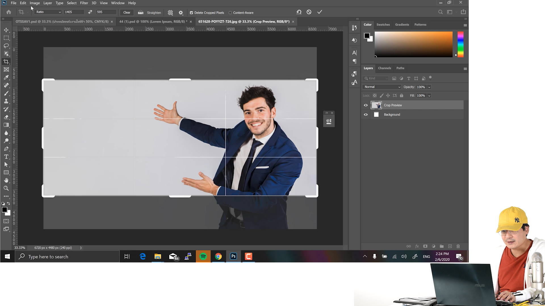Image resolution: width=545 pixels, height=306 pixels.
Task: Select the Frame tool
Action: tap(6, 69)
